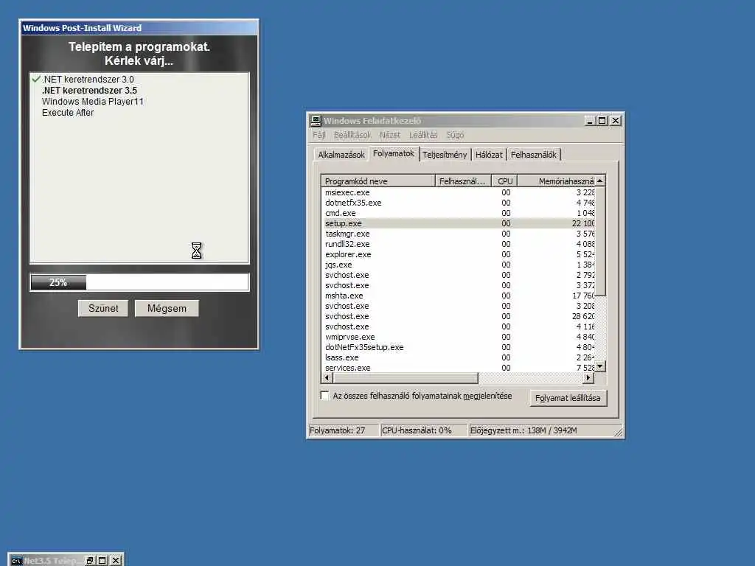
Task: Select the dotnetfx35.exe process row
Action: tap(458, 203)
